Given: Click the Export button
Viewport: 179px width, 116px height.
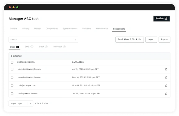Looking at the screenshot, I should pos(164,39).
